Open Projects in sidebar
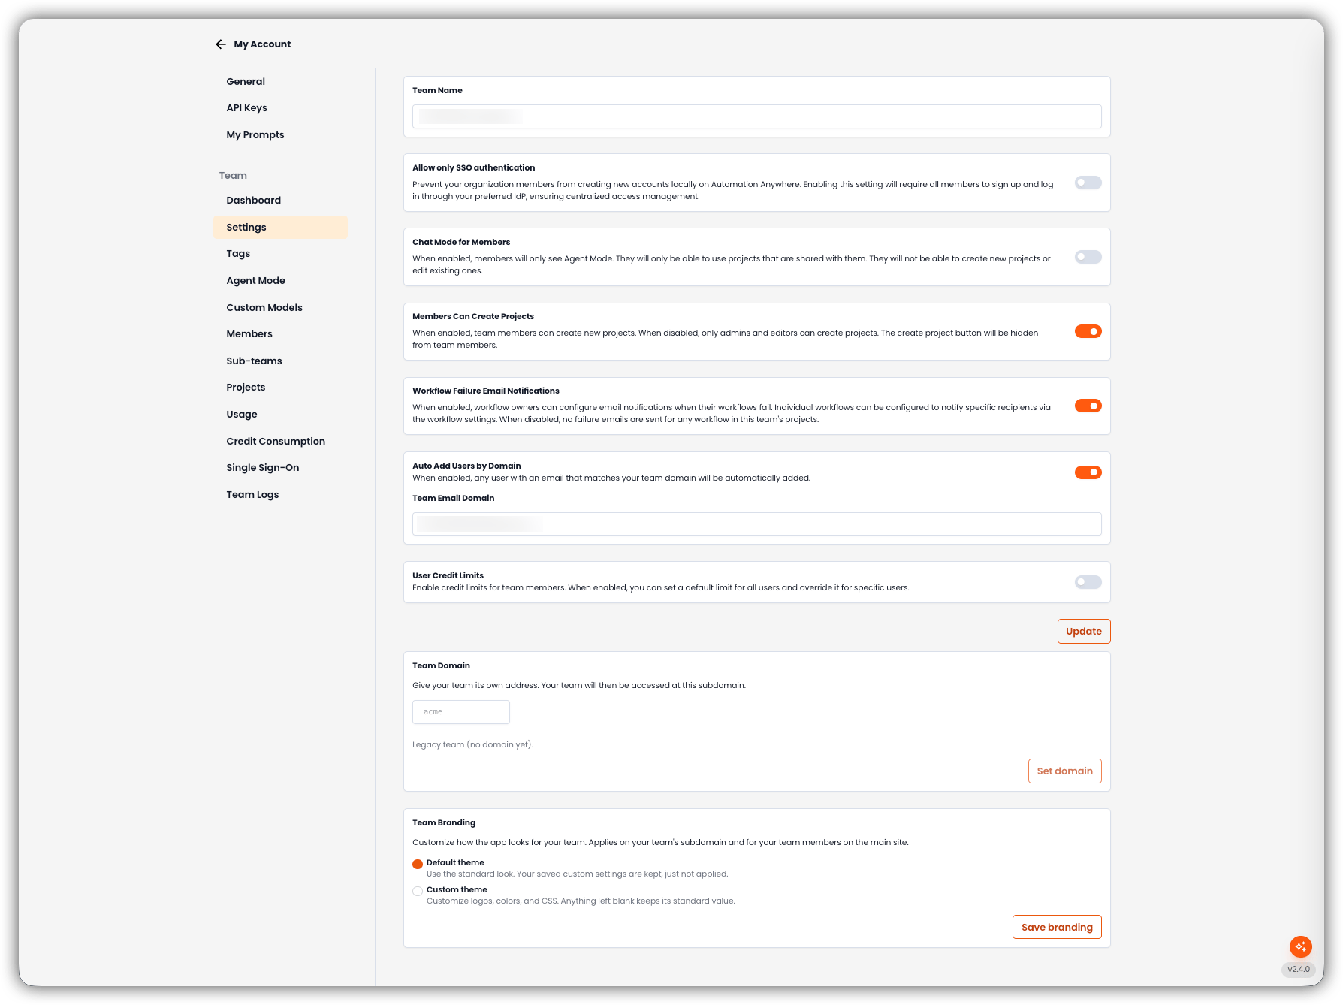The height and width of the screenshot is (1005, 1343). coord(246,388)
